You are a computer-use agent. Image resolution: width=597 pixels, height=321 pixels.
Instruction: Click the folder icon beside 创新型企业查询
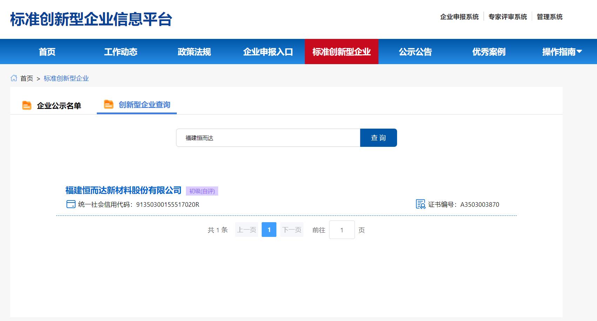[x=109, y=104]
